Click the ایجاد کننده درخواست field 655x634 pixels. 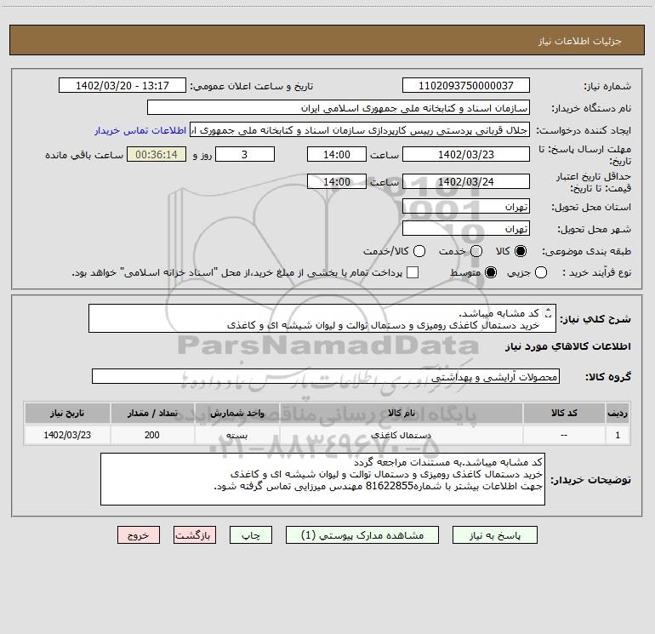pos(360,130)
